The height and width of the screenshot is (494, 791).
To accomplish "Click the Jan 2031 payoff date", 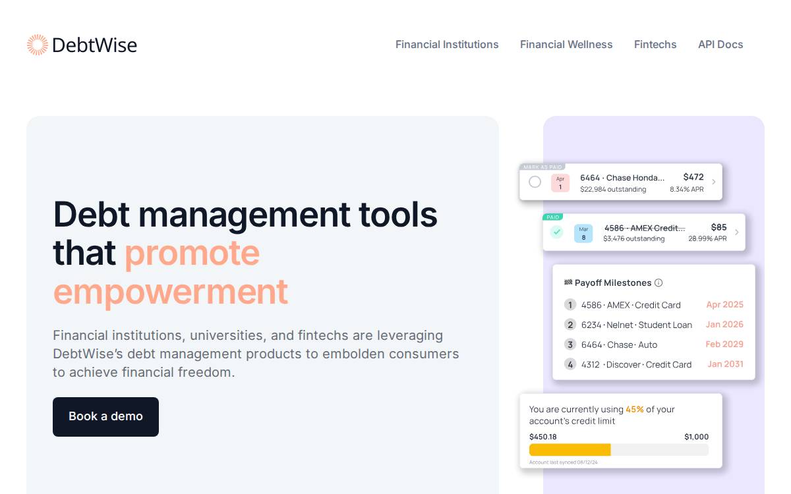I will (725, 364).
